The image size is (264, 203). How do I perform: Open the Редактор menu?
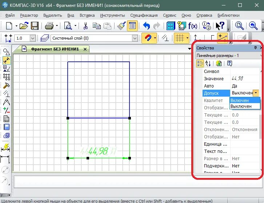coord(29,15)
